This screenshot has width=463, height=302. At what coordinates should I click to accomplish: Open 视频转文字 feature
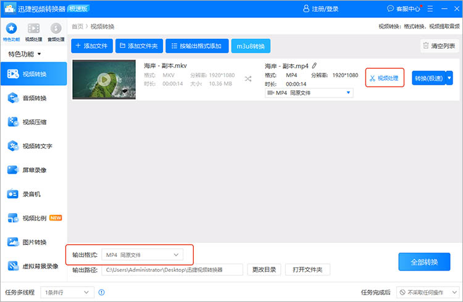click(x=34, y=146)
